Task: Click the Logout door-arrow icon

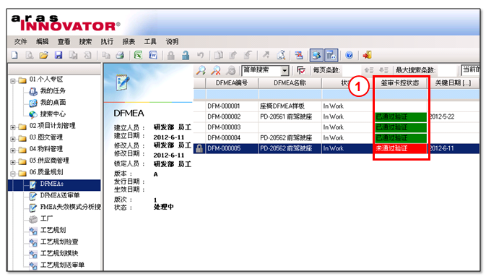Action: pos(368,55)
